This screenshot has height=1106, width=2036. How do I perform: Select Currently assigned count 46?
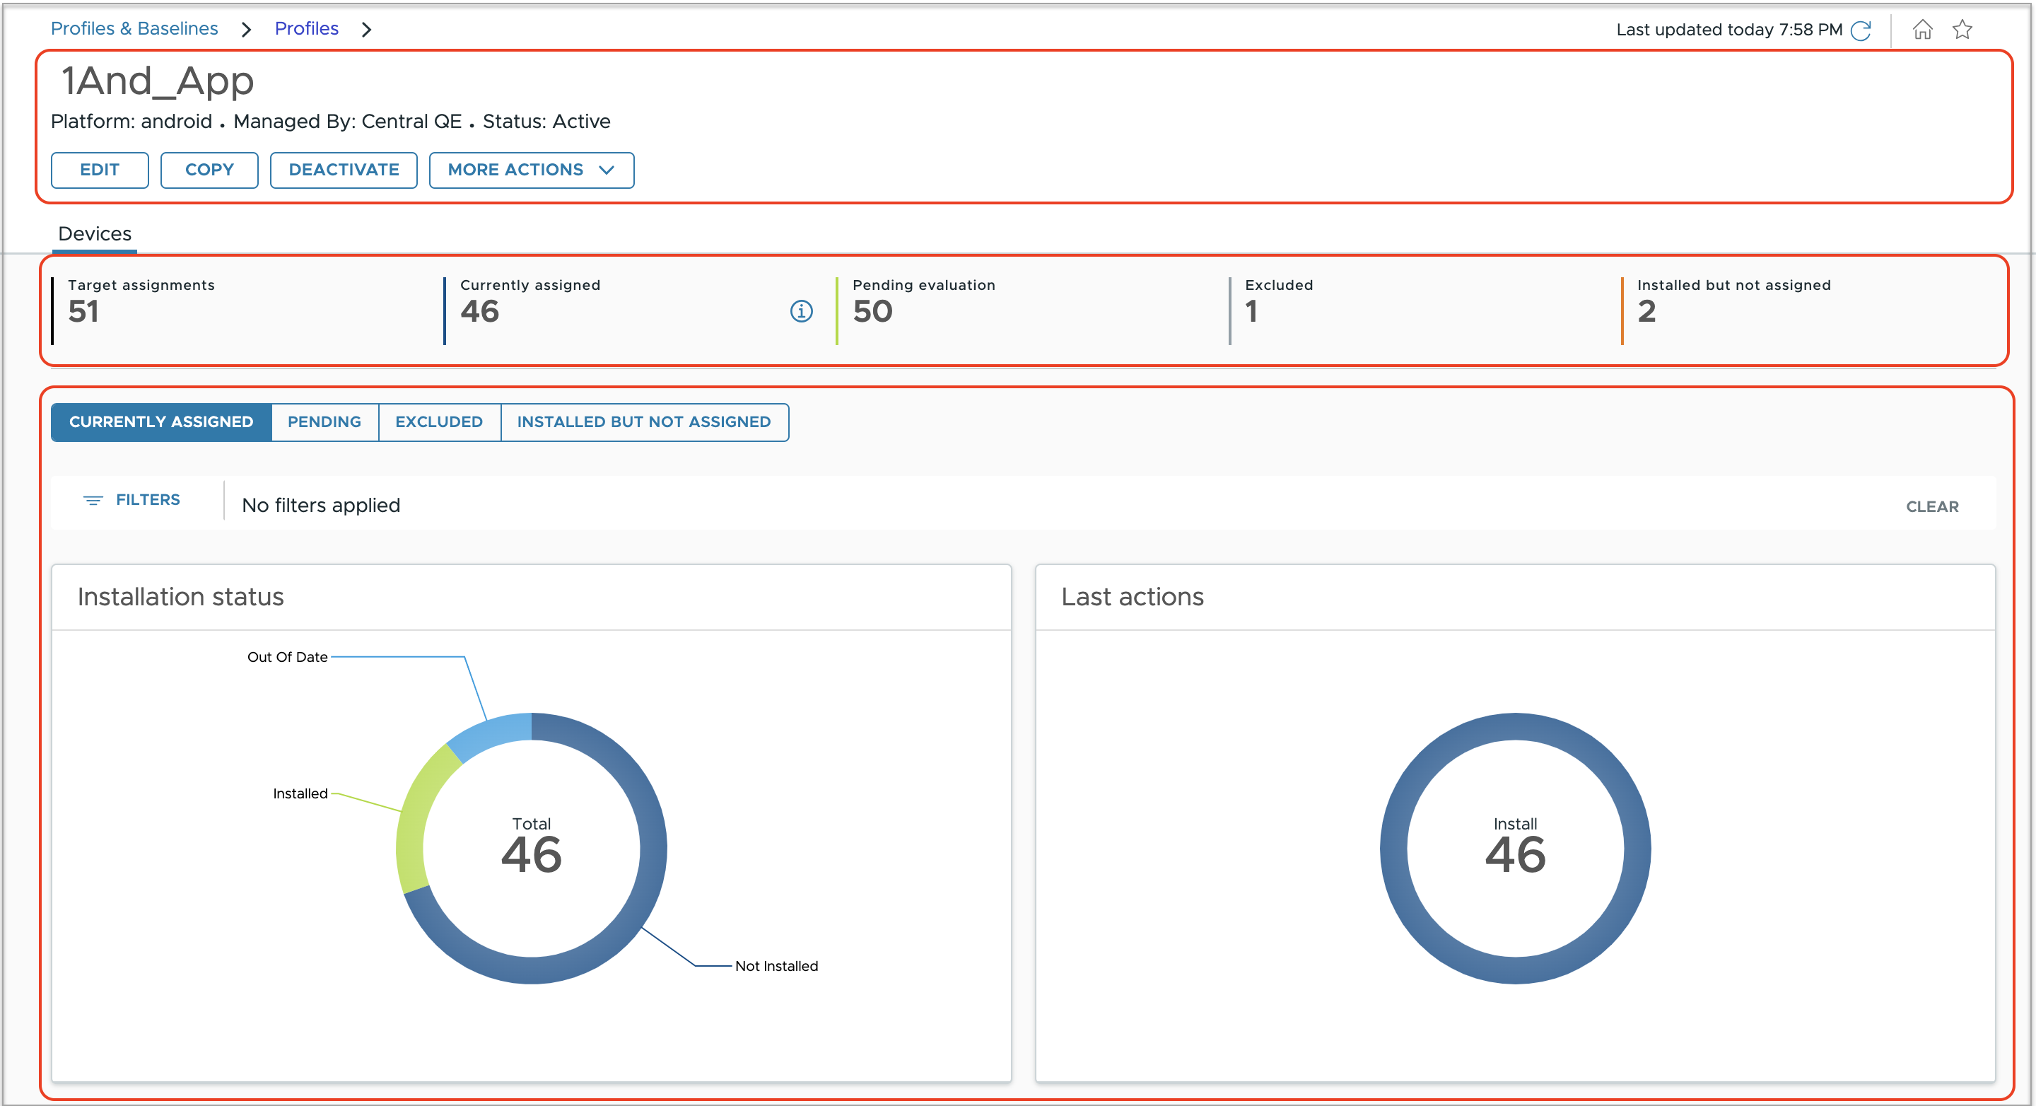[480, 311]
